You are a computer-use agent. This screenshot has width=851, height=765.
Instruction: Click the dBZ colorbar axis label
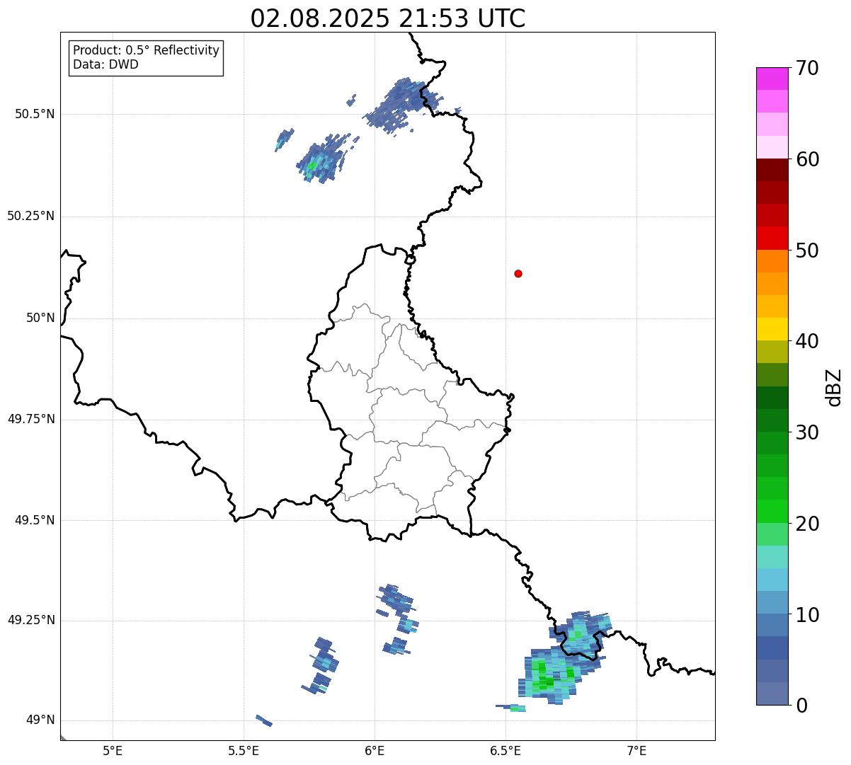tap(834, 387)
